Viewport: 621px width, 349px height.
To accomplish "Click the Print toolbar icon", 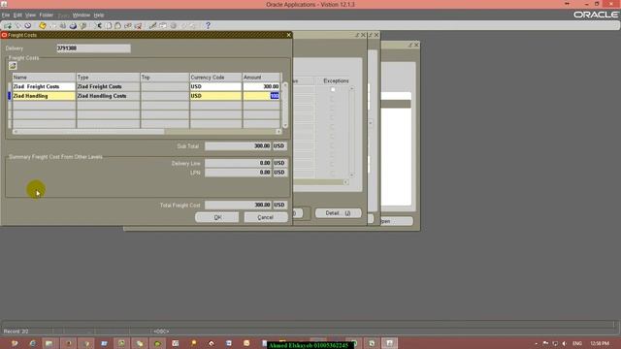I will coord(73,26).
